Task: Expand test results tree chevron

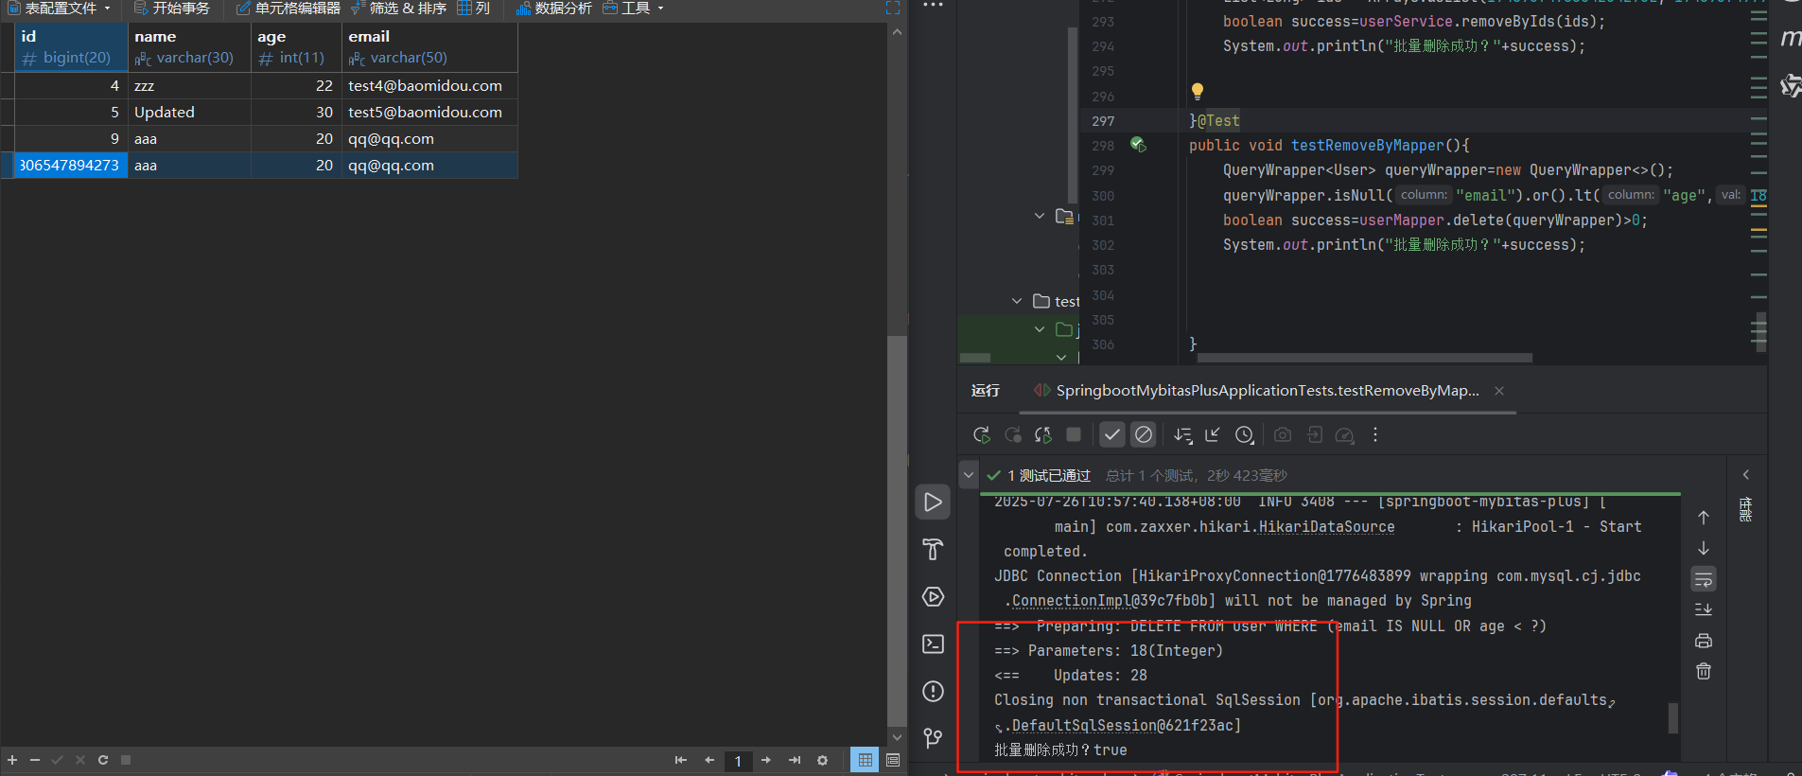Action: pos(969,474)
